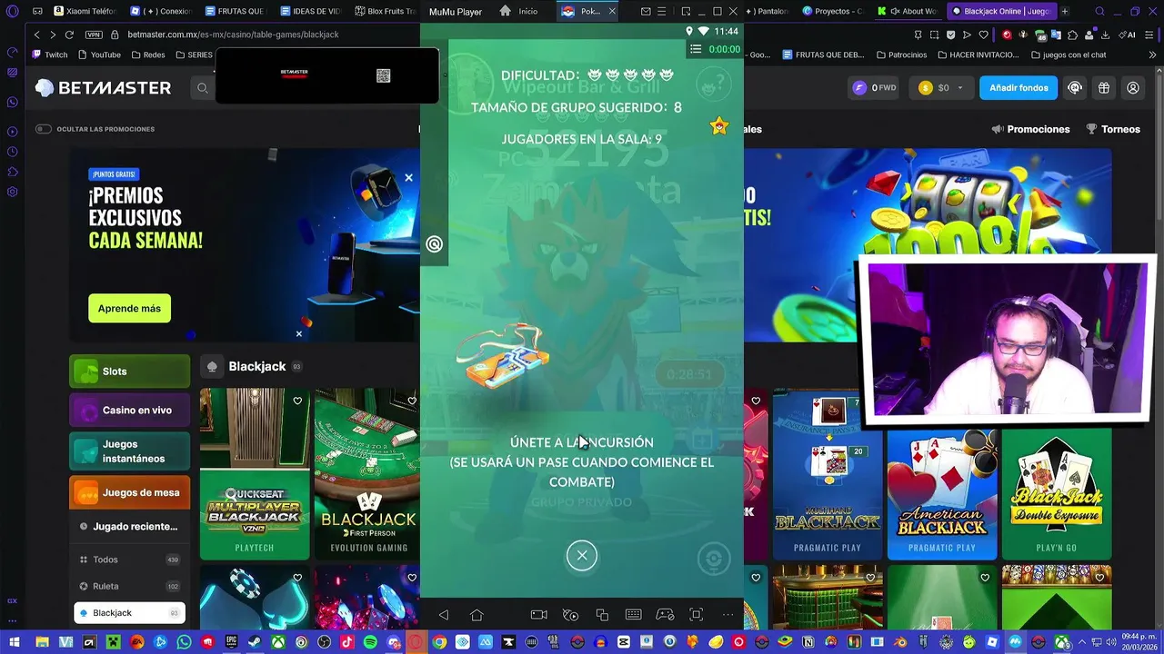Favorite Quickseat Multiplayer Blackjack game

(x=297, y=401)
